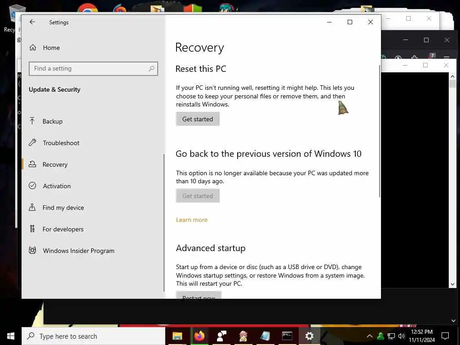Click the Find my device person icon
The image size is (460, 345).
coord(32,207)
